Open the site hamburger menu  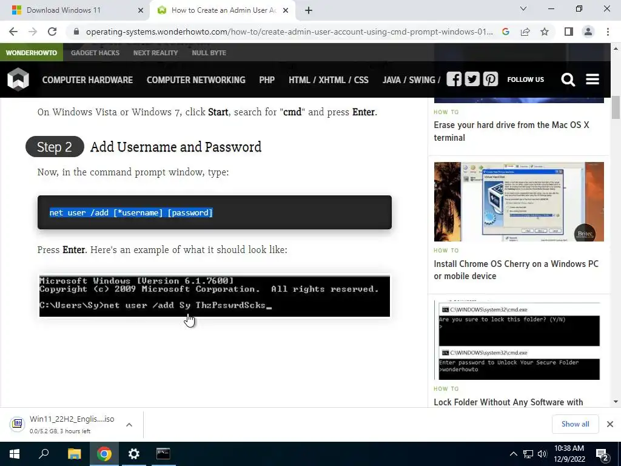[592, 79]
